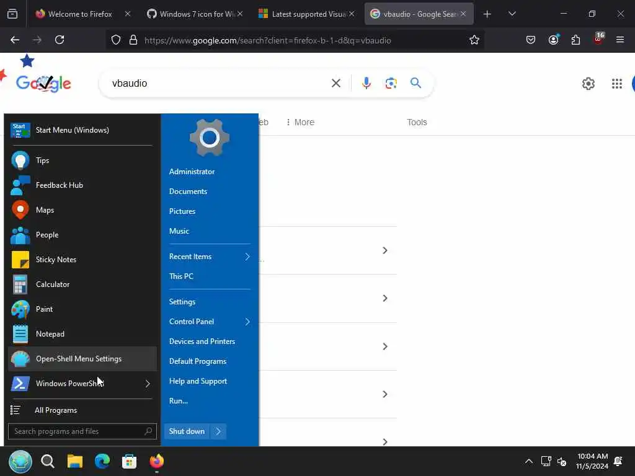Image resolution: width=635 pixels, height=476 pixels.
Task: Reload the current page
Action: [60, 40]
